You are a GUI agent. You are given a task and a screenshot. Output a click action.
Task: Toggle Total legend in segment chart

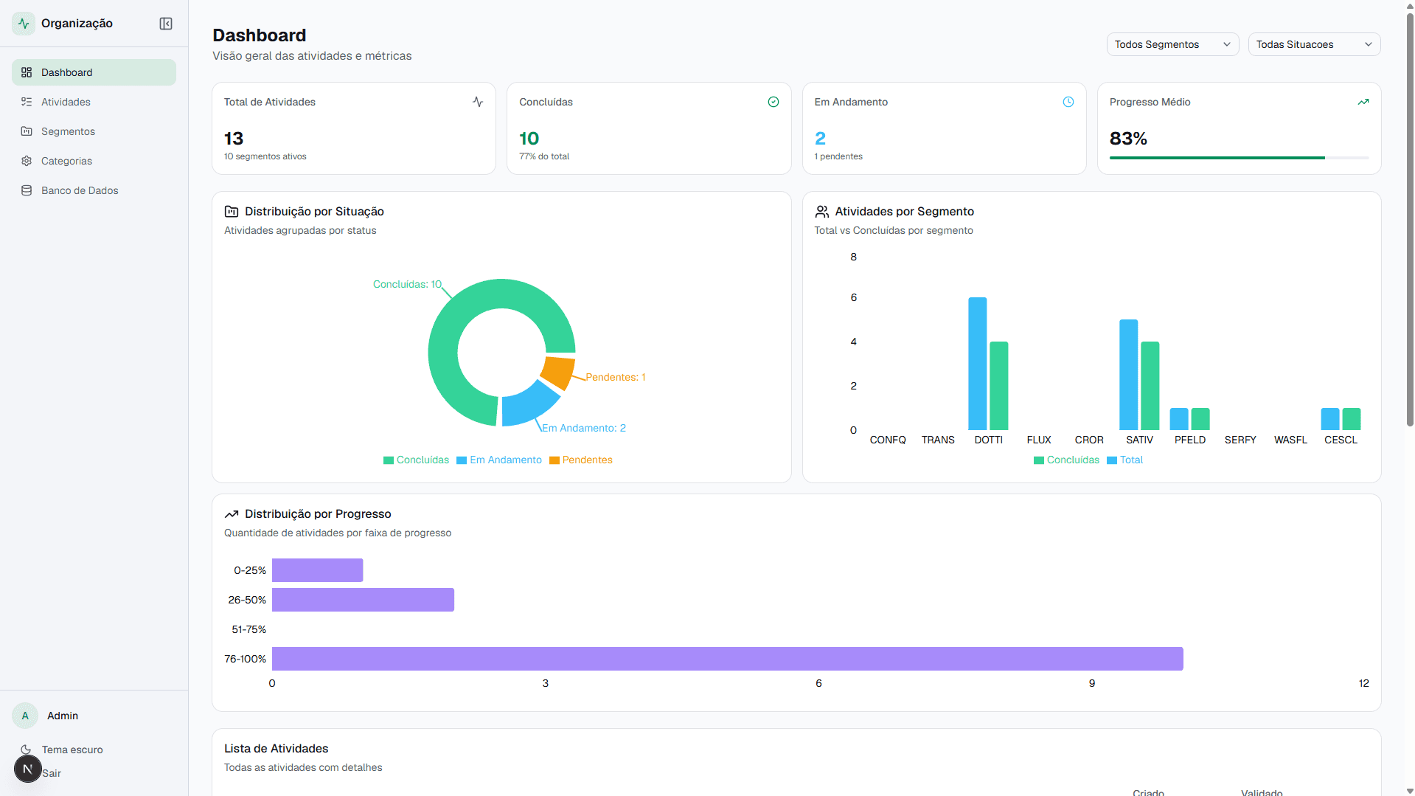[1124, 460]
